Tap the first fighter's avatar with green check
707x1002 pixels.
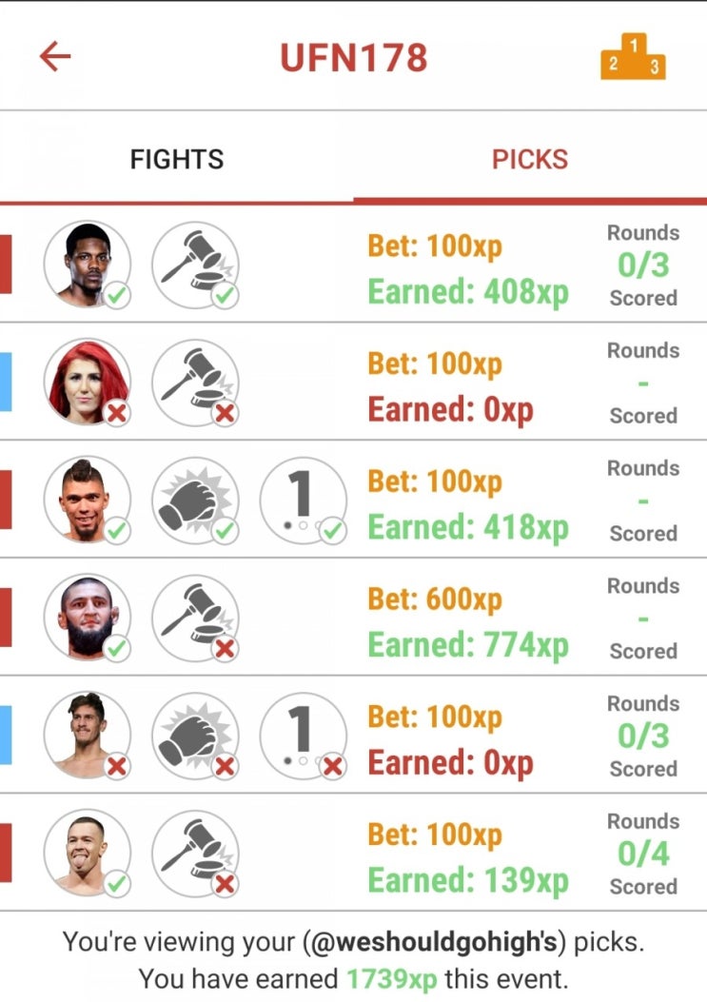(88, 265)
